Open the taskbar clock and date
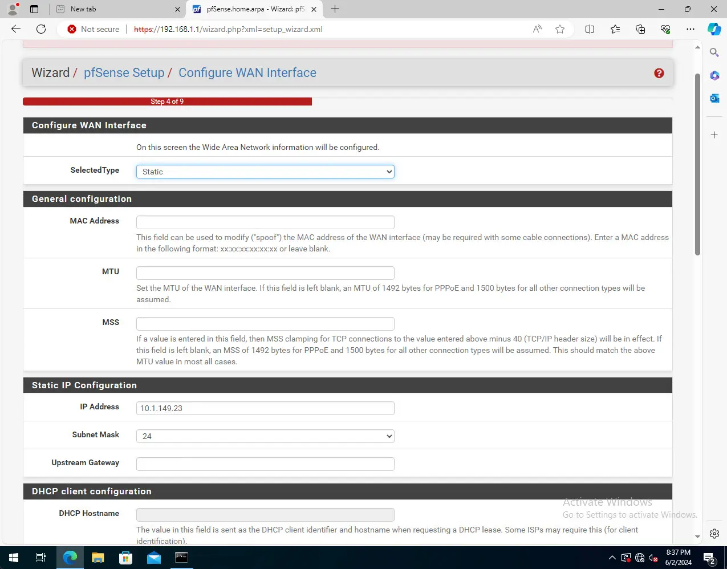727x569 pixels. tap(679, 558)
